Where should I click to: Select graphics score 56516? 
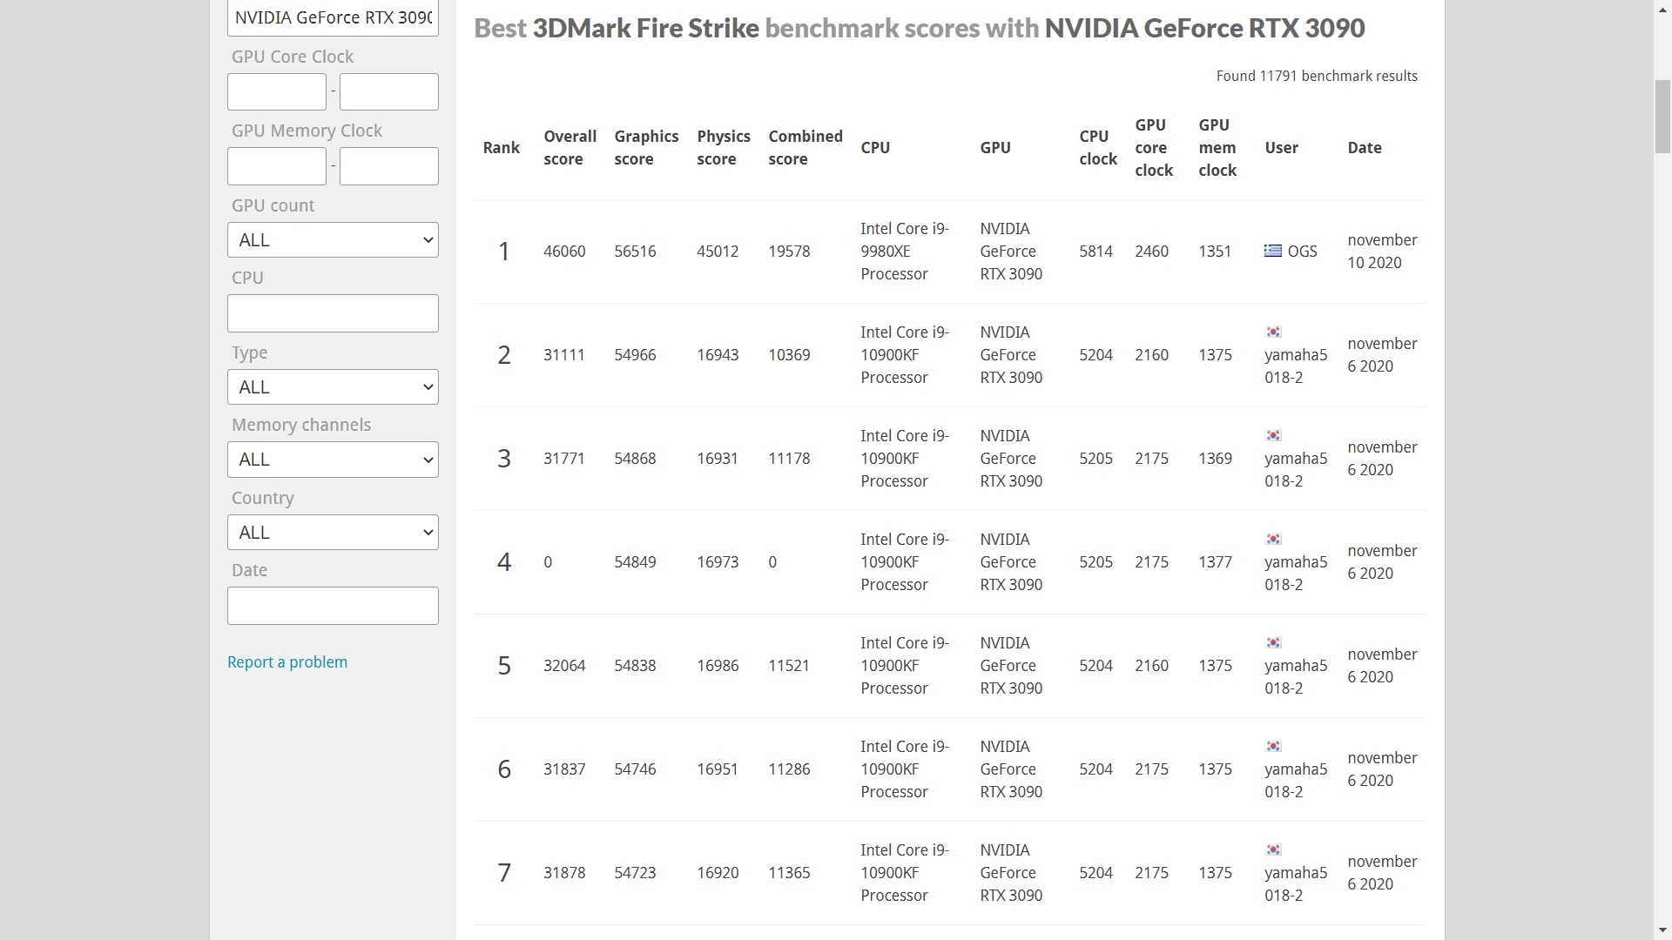(x=635, y=252)
